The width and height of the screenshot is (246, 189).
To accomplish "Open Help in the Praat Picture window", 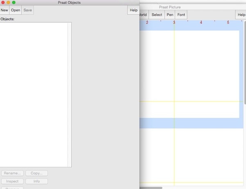I will click(x=241, y=15).
